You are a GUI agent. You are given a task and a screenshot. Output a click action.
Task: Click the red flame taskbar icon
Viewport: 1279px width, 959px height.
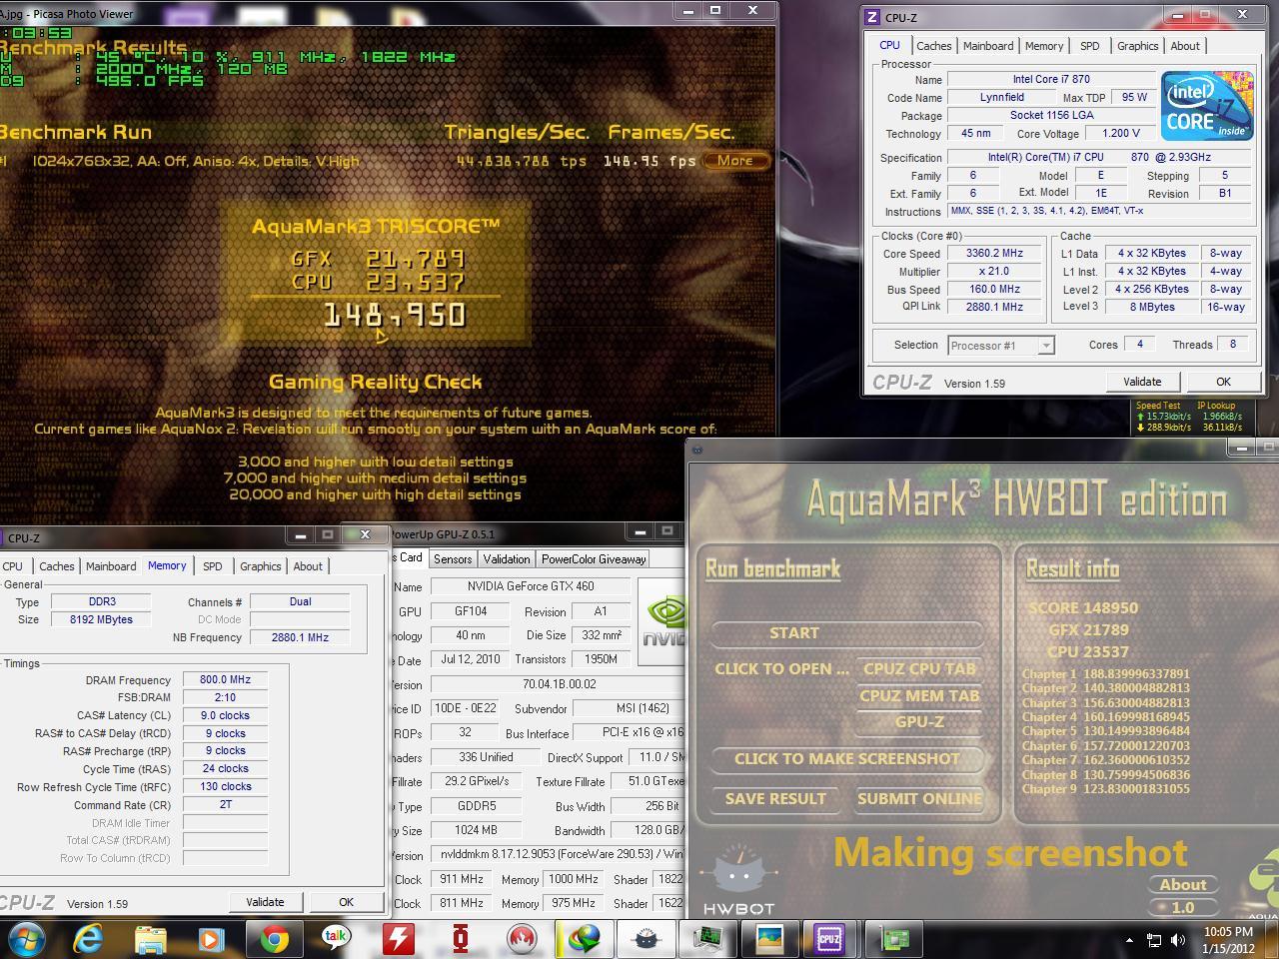point(523,939)
